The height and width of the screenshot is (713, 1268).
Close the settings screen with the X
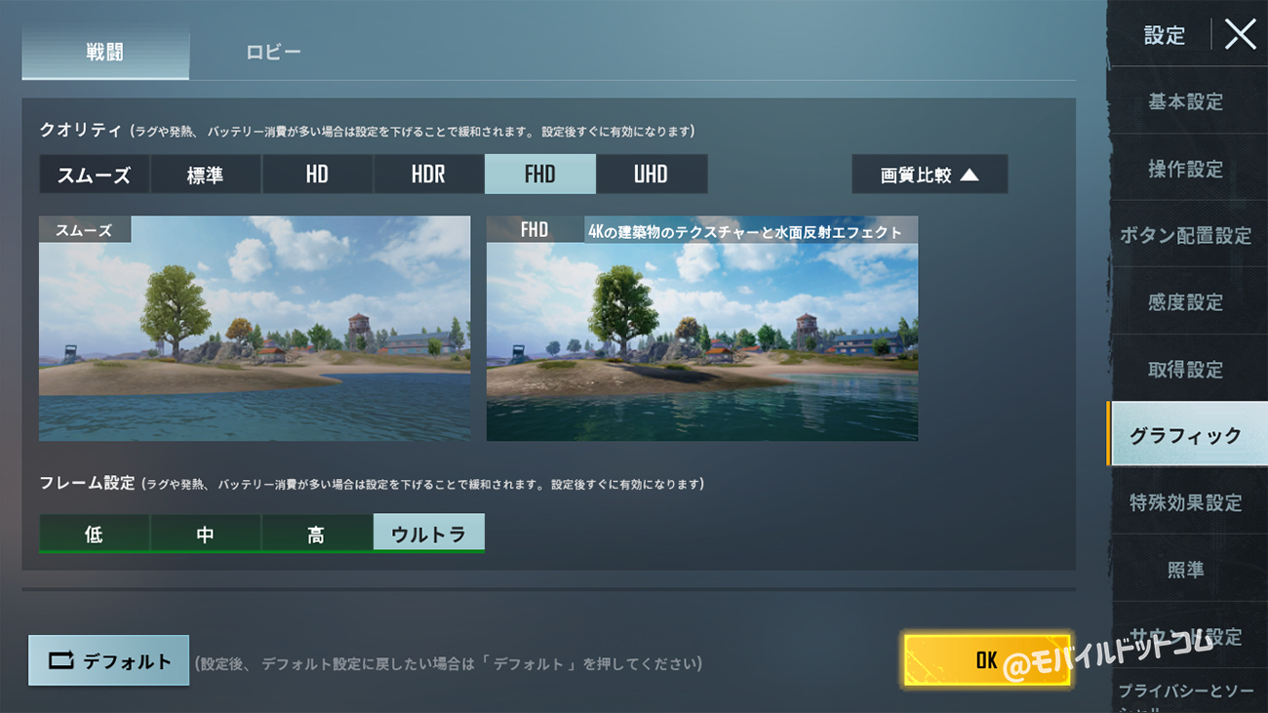click(1240, 35)
